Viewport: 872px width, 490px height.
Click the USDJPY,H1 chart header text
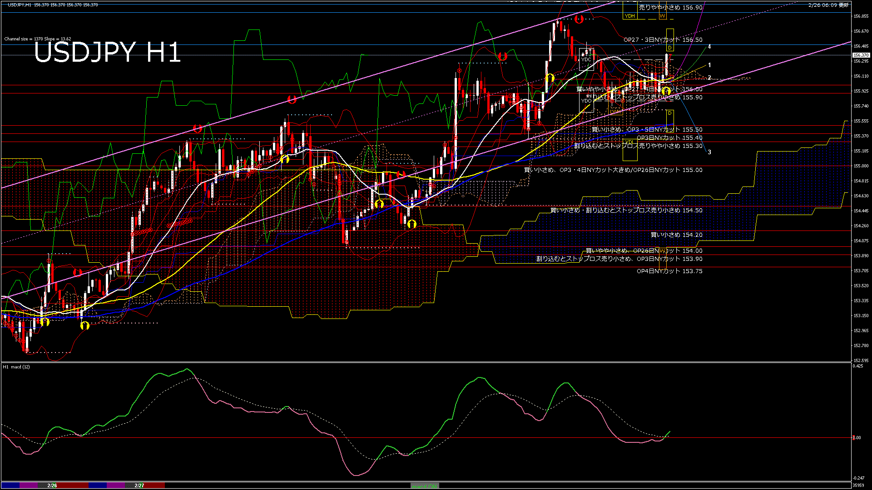coord(20,5)
